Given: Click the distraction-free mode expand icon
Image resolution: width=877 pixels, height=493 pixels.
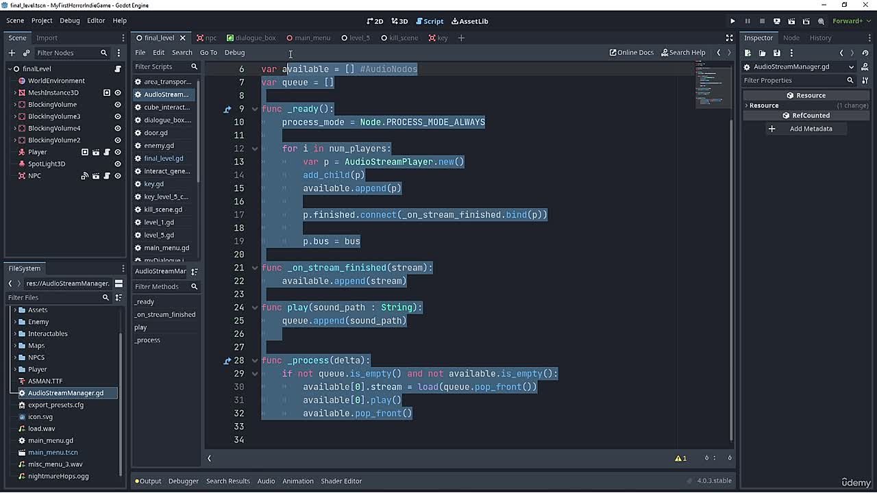Looking at the screenshot, I should pos(730,38).
